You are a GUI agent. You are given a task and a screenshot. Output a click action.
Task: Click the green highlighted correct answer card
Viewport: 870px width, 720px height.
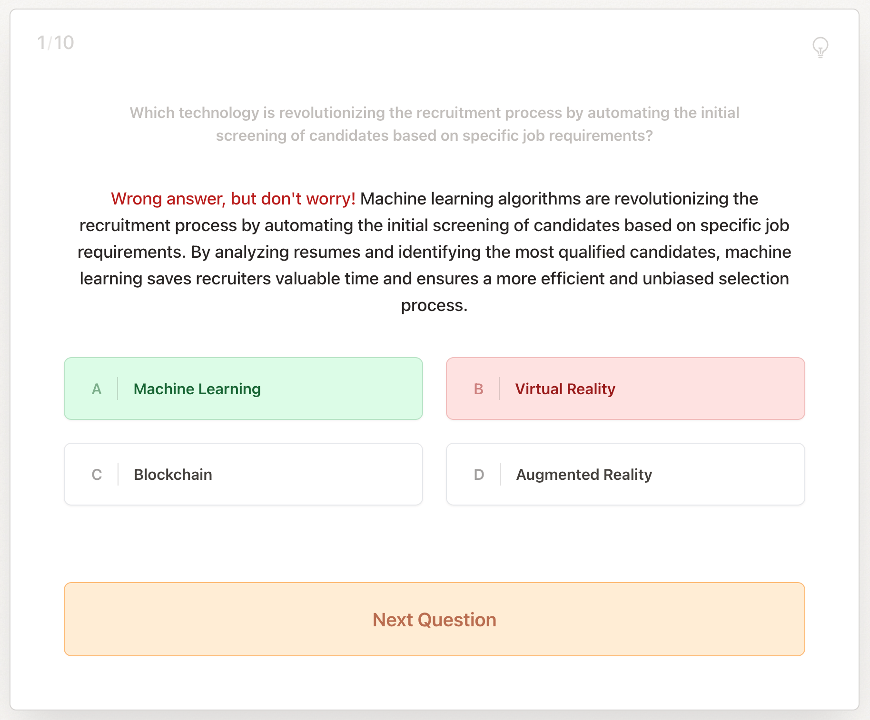(243, 389)
